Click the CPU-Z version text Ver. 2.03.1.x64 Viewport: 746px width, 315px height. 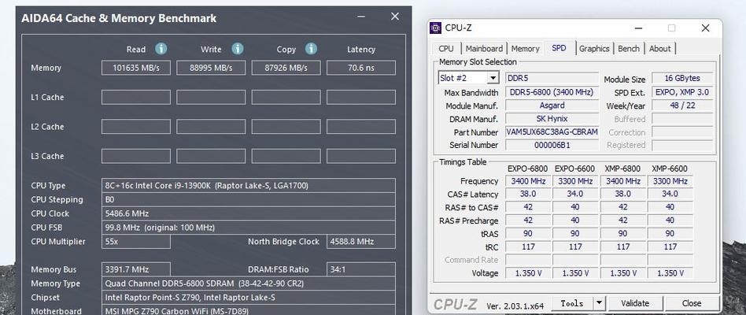click(517, 306)
